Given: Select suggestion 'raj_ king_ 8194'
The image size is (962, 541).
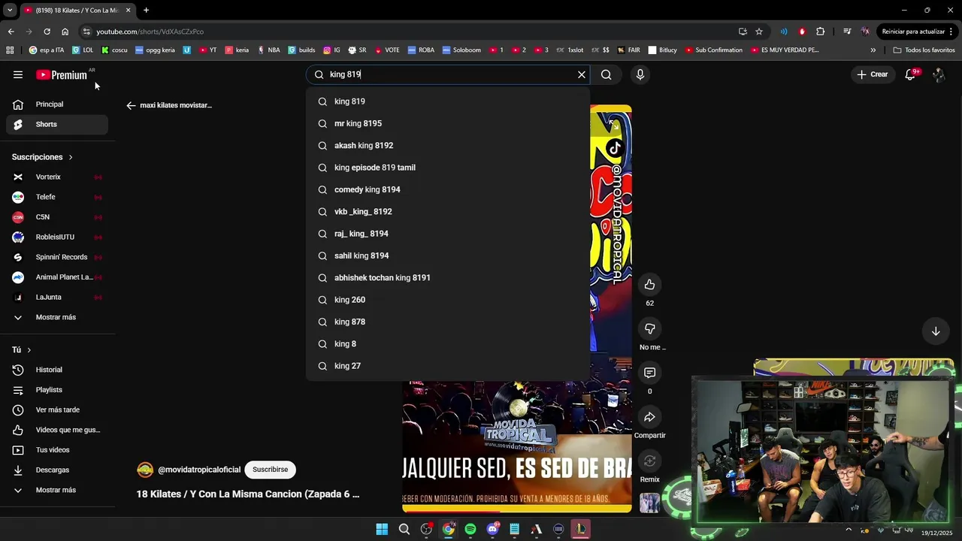Looking at the screenshot, I should [448, 234].
